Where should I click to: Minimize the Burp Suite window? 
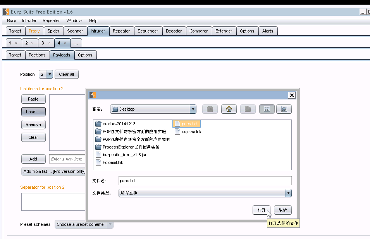coord(363,12)
